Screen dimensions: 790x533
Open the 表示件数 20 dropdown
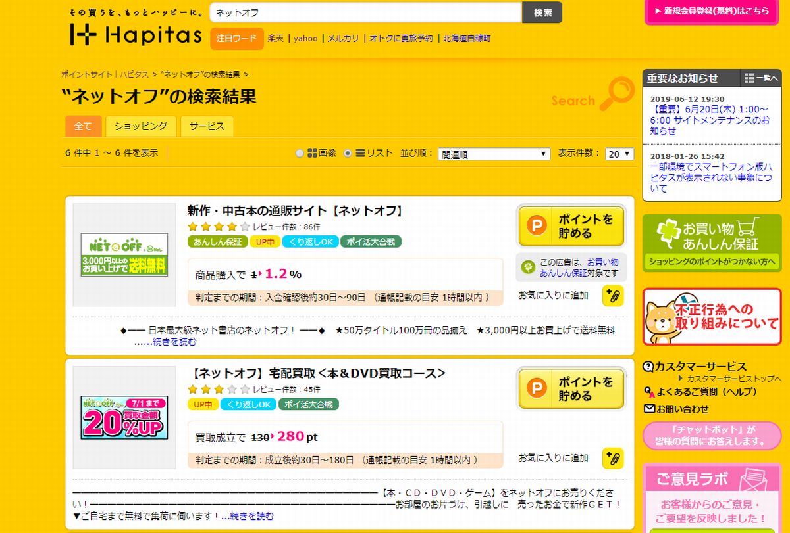(619, 154)
